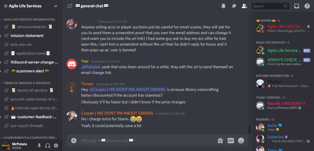Image resolution: width=314 pixels, height=151 pixels.
Task: Open Agile Life Services server dropdown
Action: pyautogui.click(x=31, y=6)
